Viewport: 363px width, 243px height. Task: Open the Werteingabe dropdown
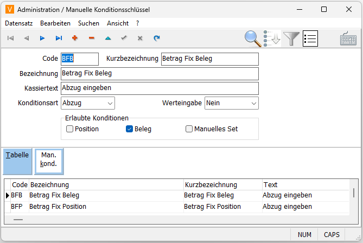point(232,103)
